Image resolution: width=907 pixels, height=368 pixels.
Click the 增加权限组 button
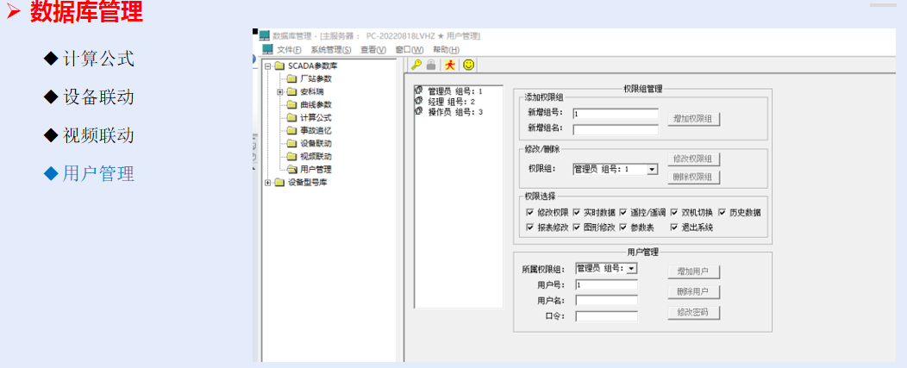click(x=693, y=119)
